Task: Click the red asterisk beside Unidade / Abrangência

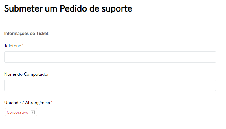Action: (51, 102)
